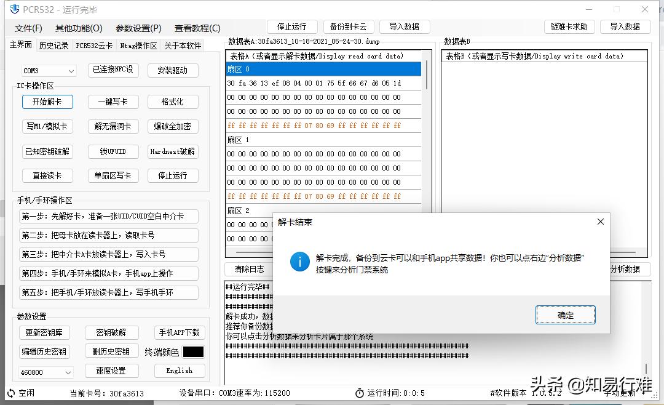Click the PCR532 shield icon in the title bar
This screenshot has height=405, width=664.
14,9
